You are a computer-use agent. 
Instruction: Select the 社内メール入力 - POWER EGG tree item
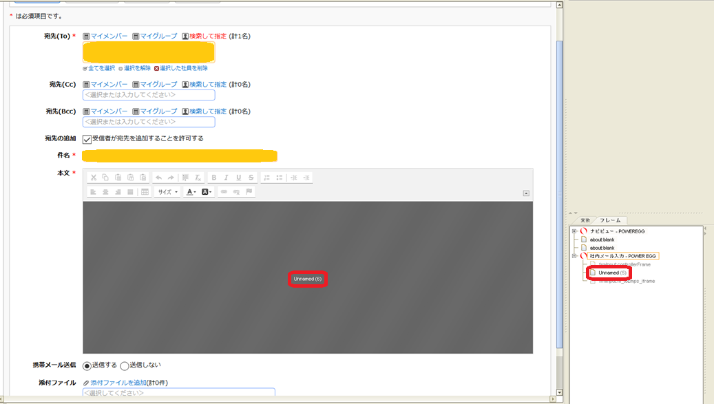coord(622,256)
